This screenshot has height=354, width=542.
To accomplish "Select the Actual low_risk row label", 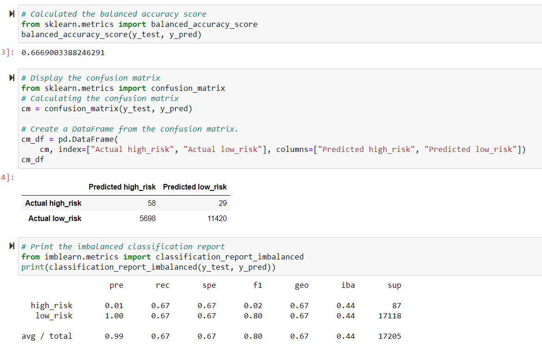I will [55, 218].
